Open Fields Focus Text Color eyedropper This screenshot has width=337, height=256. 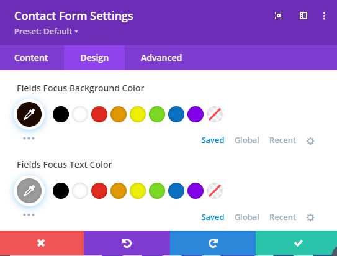click(x=29, y=191)
